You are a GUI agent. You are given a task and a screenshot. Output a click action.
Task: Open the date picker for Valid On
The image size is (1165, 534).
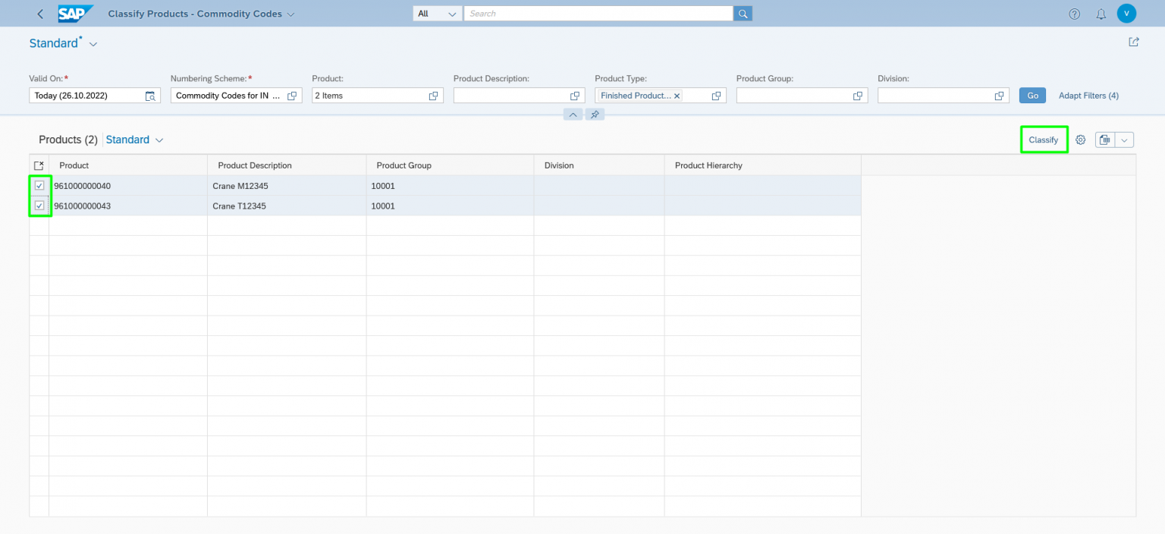pos(150,96)
